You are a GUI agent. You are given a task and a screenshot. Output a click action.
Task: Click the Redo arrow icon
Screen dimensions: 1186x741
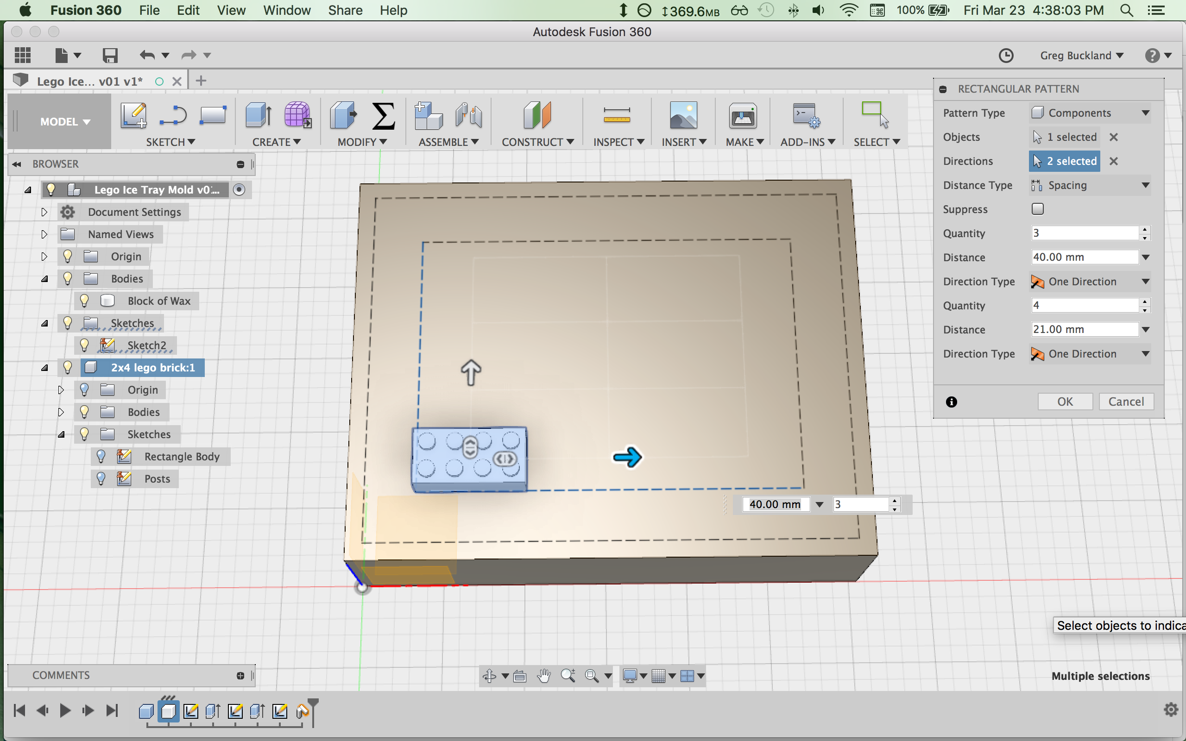189,55
